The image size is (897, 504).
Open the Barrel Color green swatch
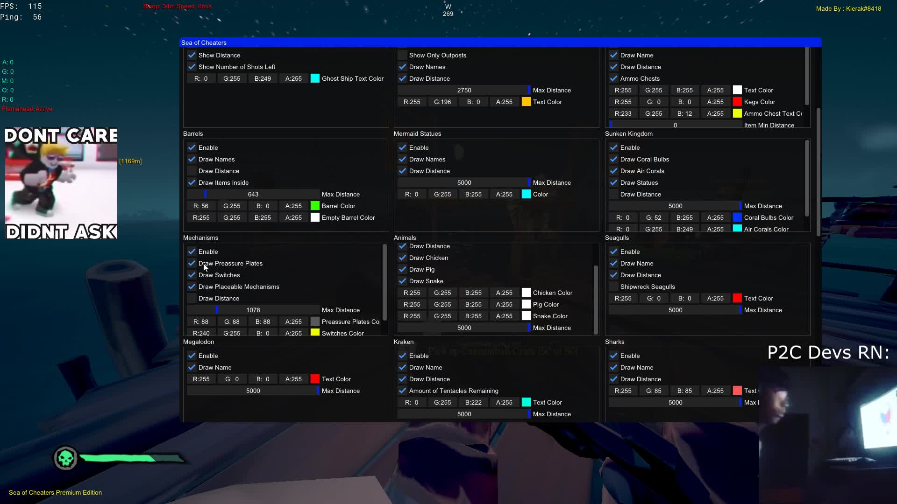tap(315, 206)
